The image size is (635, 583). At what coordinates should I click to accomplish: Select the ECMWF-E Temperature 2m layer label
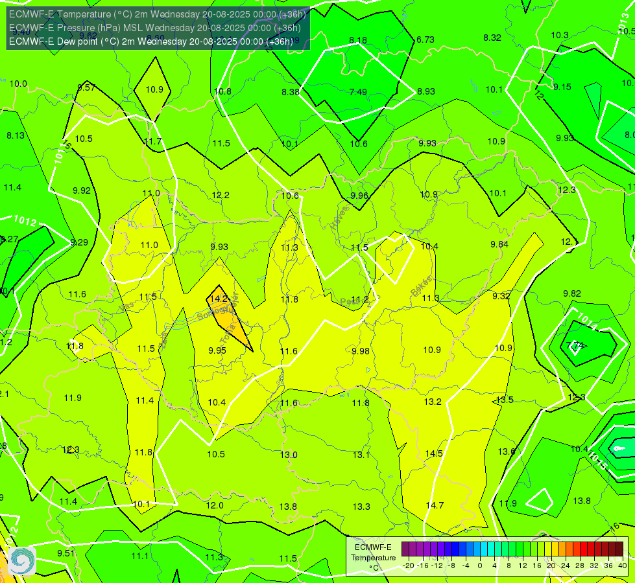click(158, 14)
